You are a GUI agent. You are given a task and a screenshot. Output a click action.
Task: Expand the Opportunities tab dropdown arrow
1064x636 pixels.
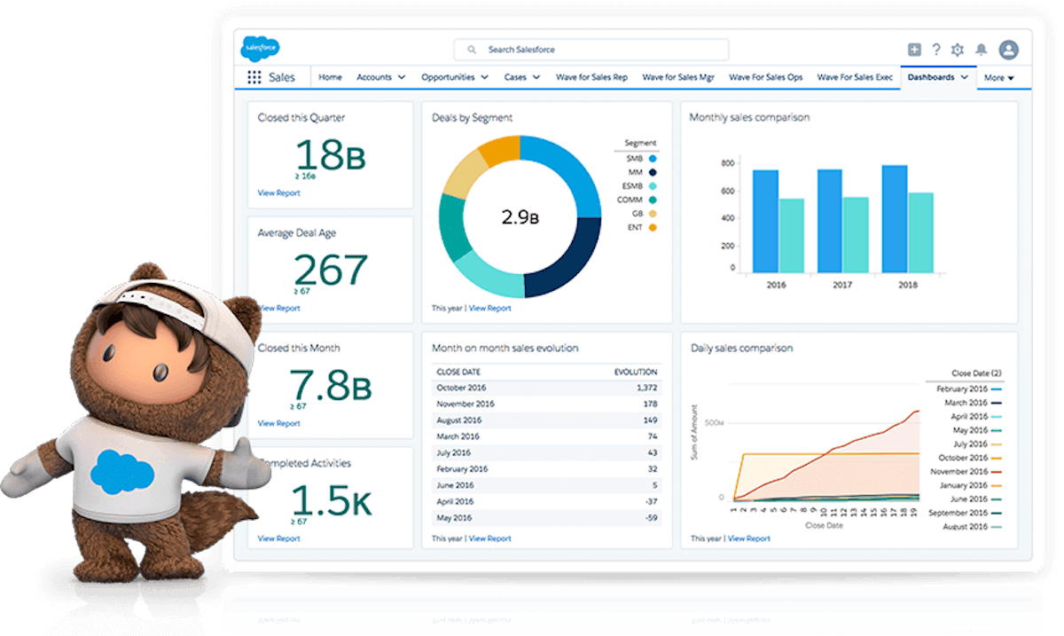484,77
